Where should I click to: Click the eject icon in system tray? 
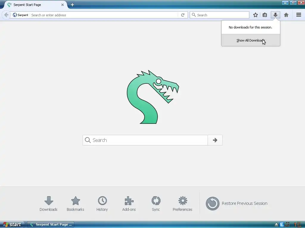(276, 225)
